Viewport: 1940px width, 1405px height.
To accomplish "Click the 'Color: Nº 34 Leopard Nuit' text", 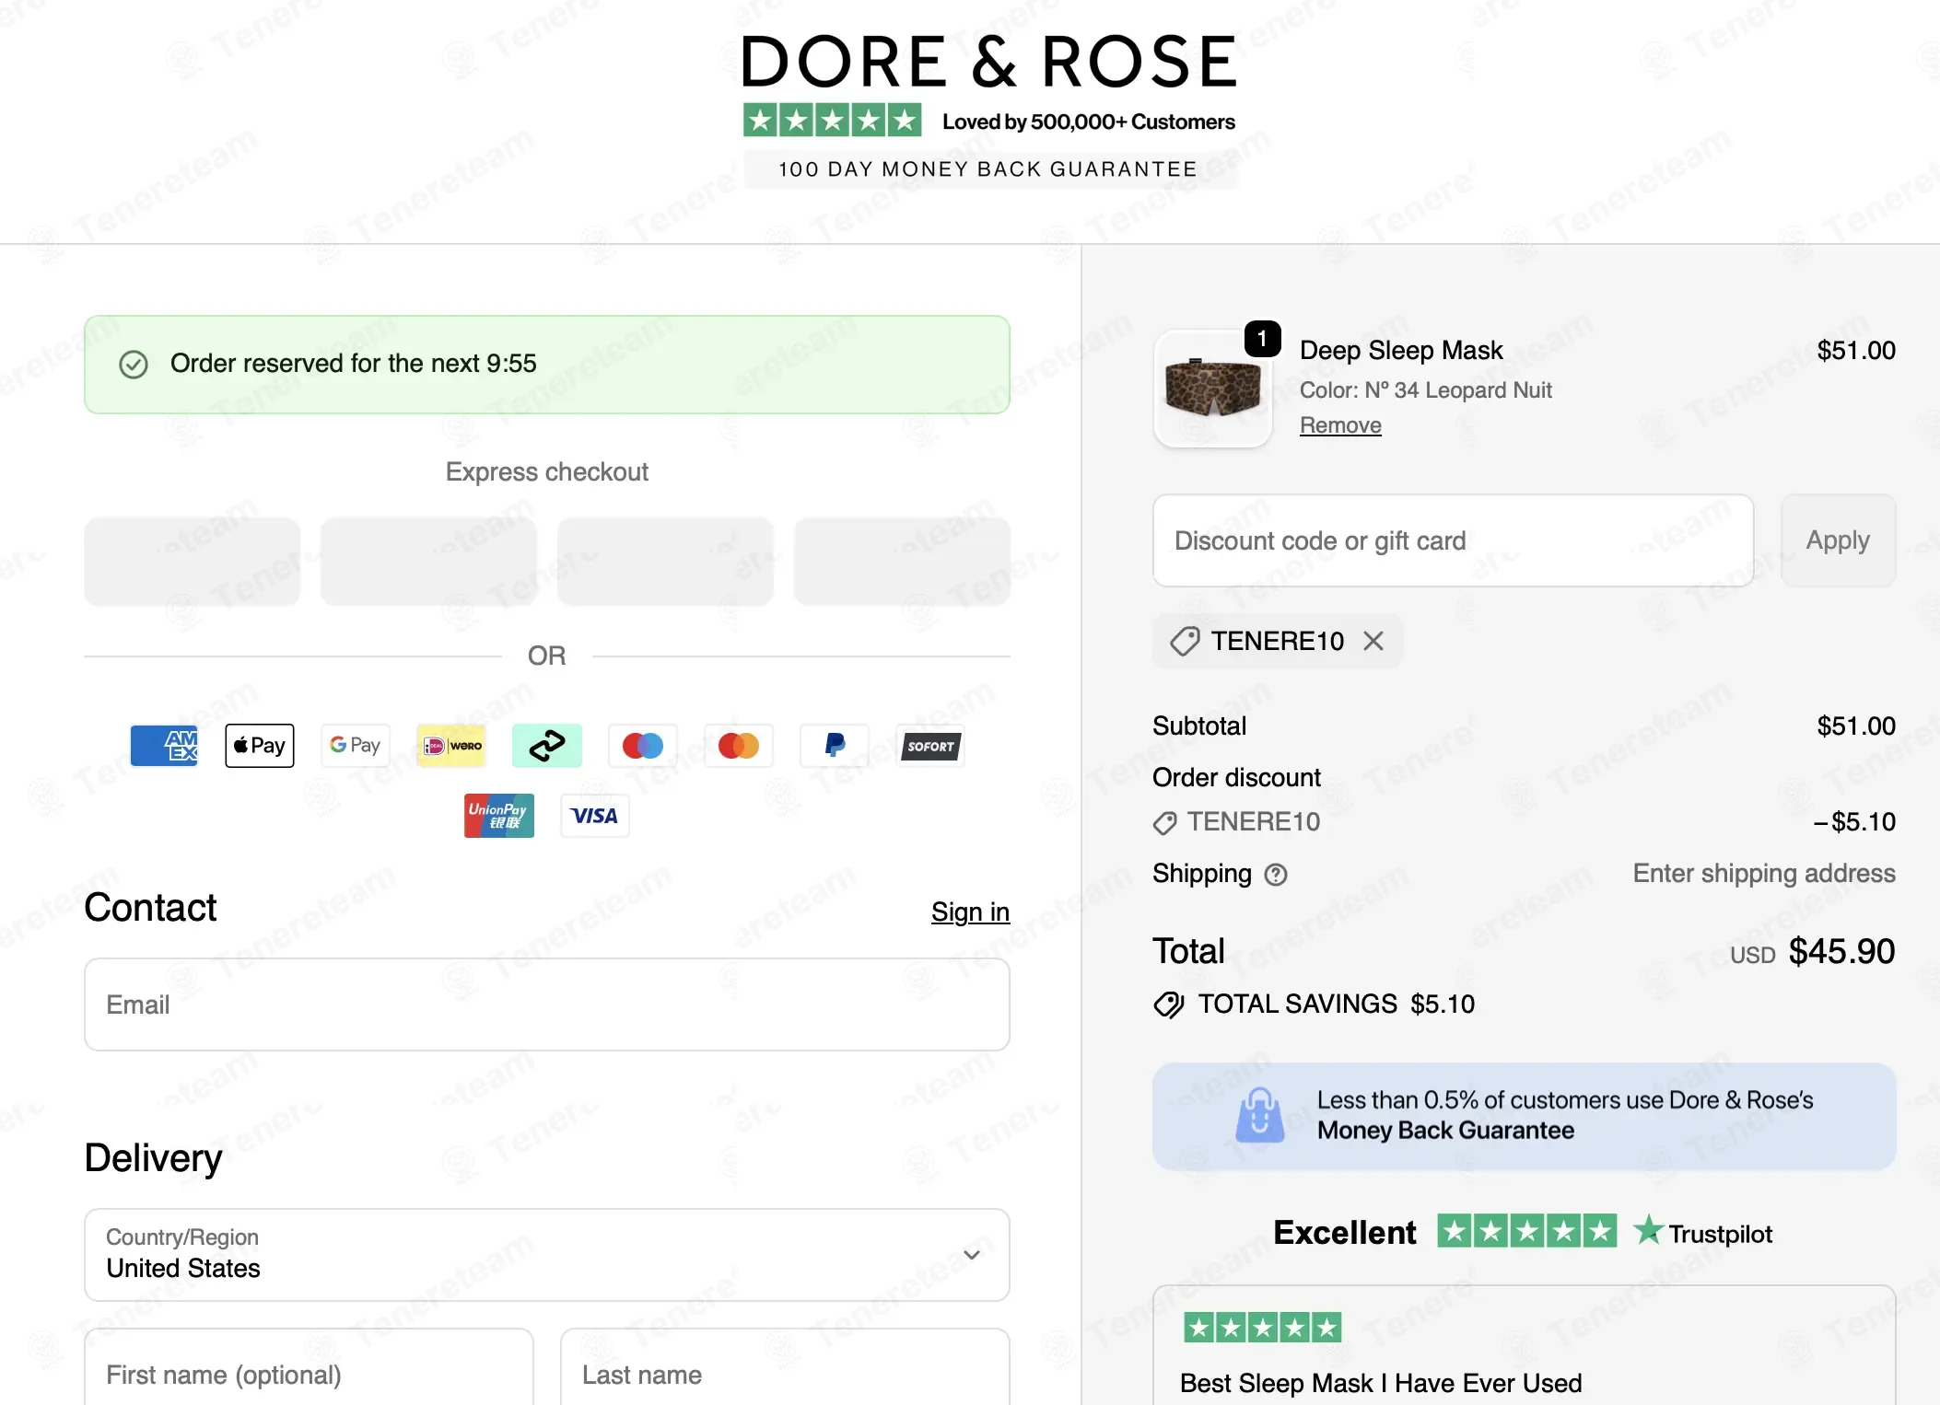I will (x=1426, y=390).
